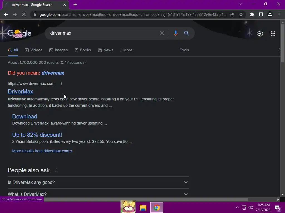
Task: Click the site lock icon in address bar
Action: (35, 14)
